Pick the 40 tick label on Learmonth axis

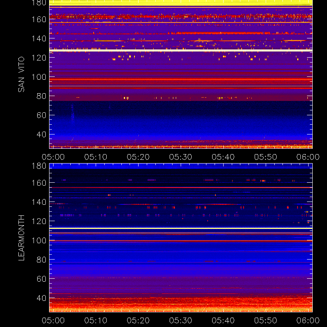[41, 298]
